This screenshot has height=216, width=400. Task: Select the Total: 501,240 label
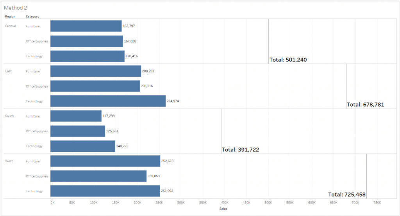[x=288, y=60]
